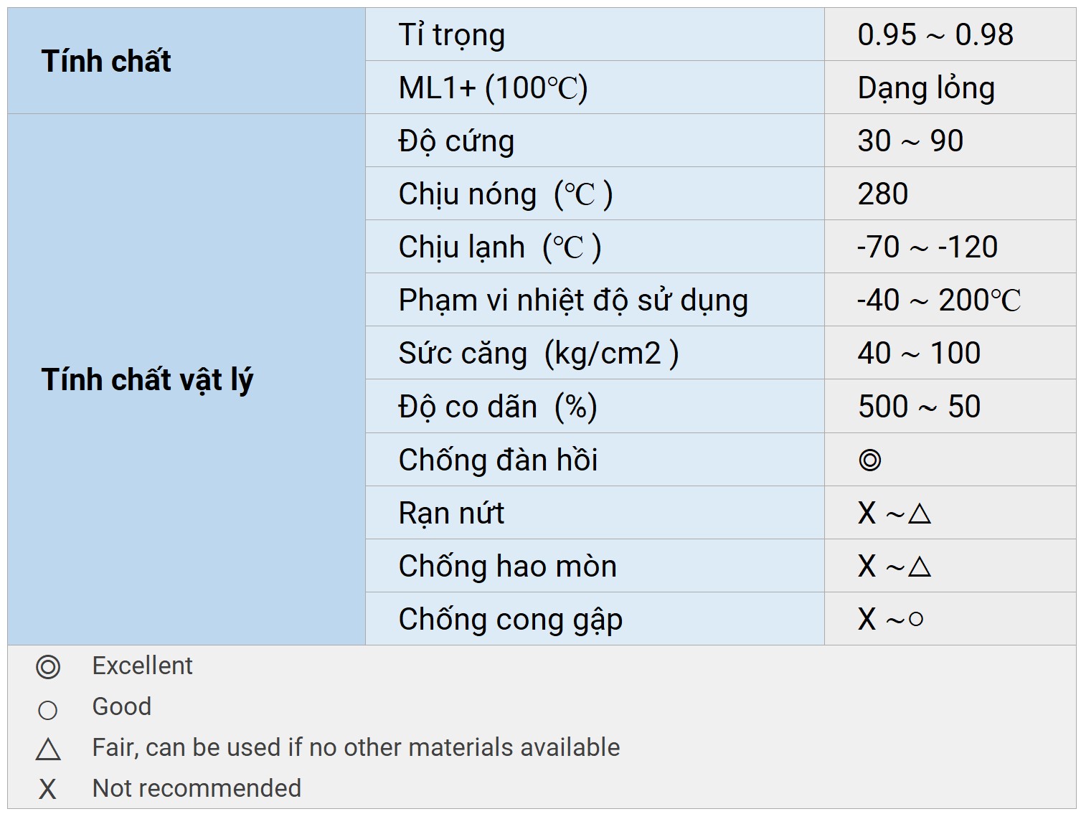
Task: Select the Phạm vi nhiệt độ sử dụng label
Action: [x=573, y=300]
